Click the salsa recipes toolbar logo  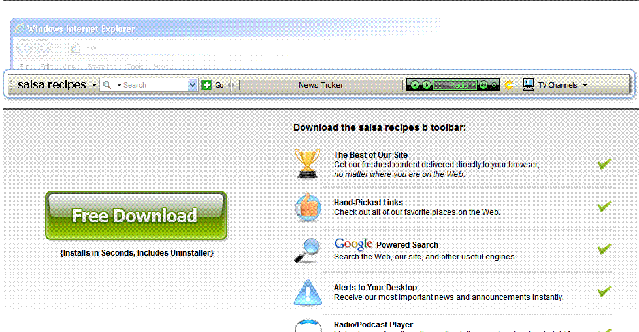[x=52, y=84]
